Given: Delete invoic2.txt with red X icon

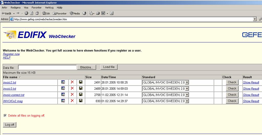Looking at the screenshot, I should tap(72, 82).
